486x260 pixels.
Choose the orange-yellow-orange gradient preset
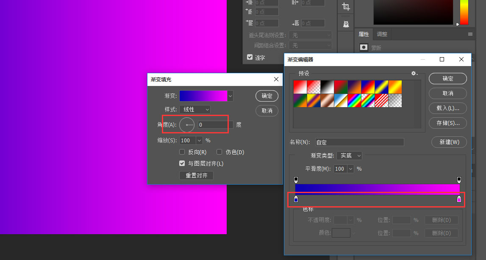(x=395, y=87)
